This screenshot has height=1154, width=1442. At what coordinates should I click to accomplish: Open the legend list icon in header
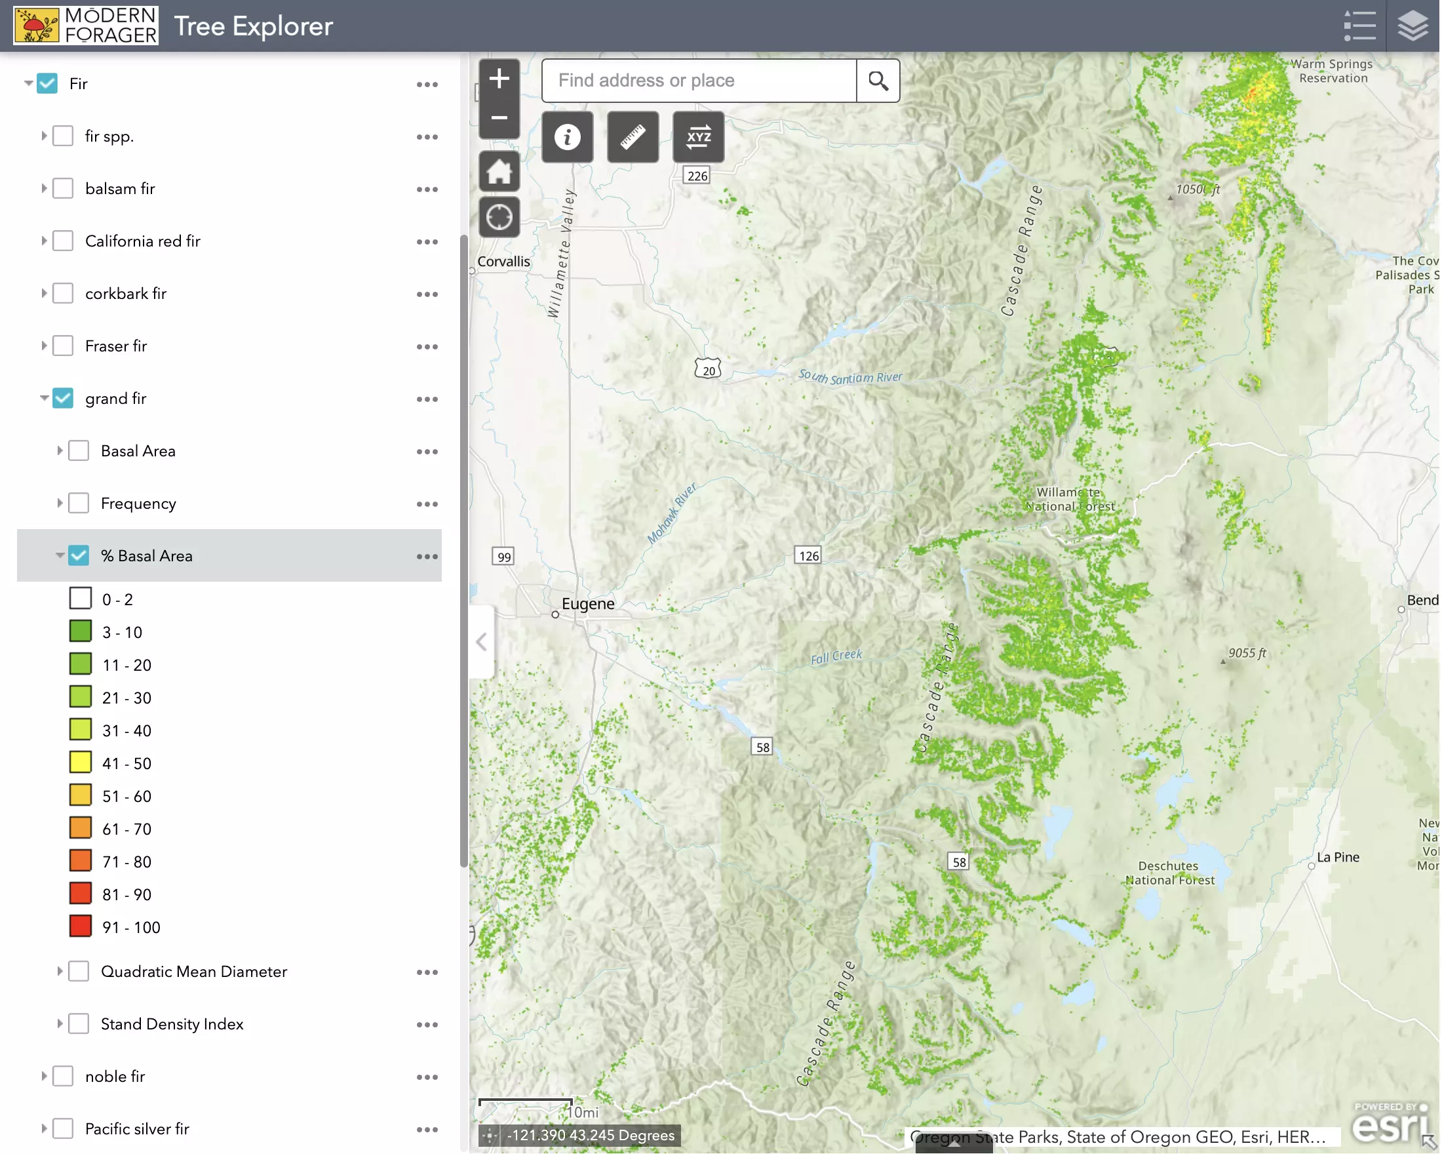pyautogui.click(x=1359, y=26)
